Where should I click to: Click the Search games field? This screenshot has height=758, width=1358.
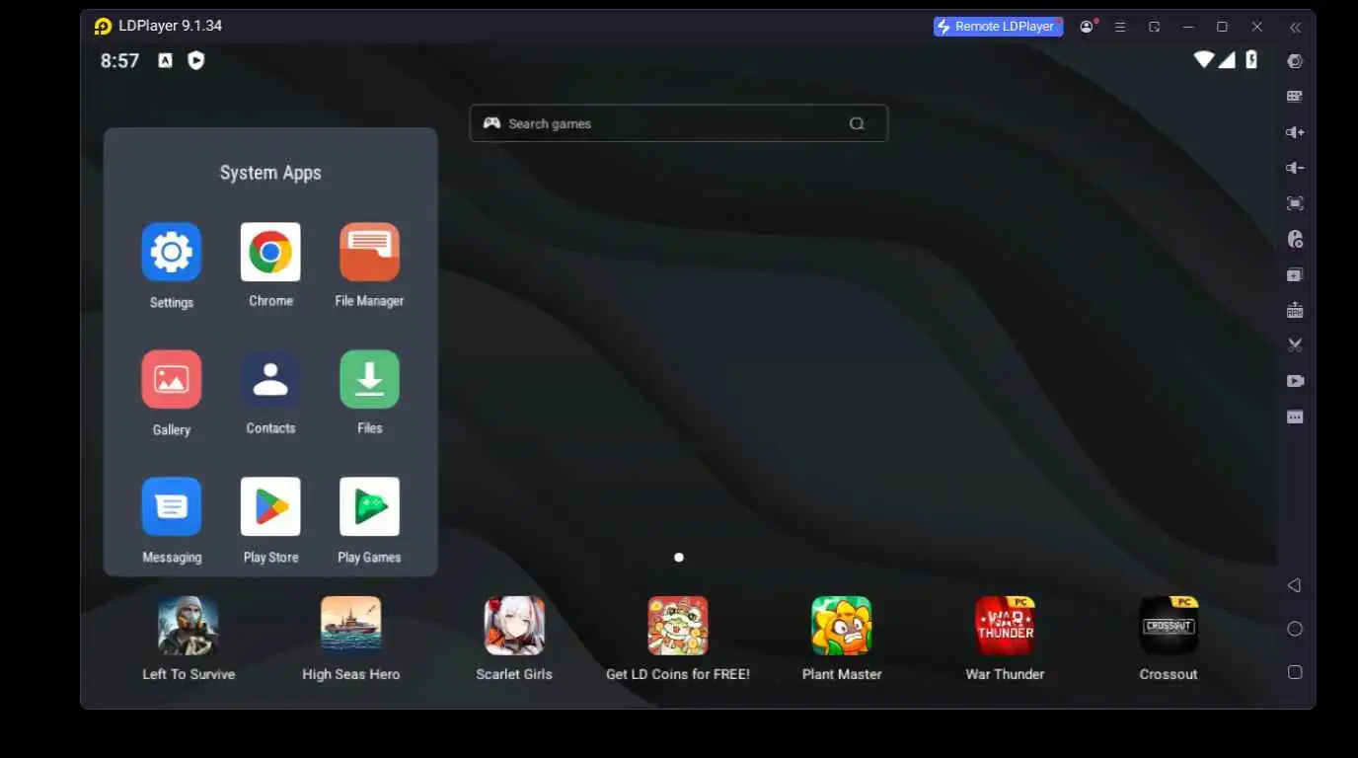[x=678, y=123]
